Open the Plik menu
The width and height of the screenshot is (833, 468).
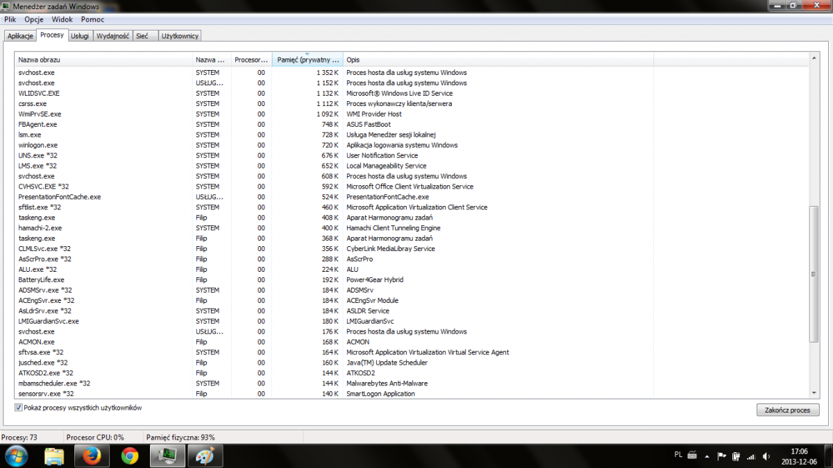pyautogui.click(x=10, y=19)
